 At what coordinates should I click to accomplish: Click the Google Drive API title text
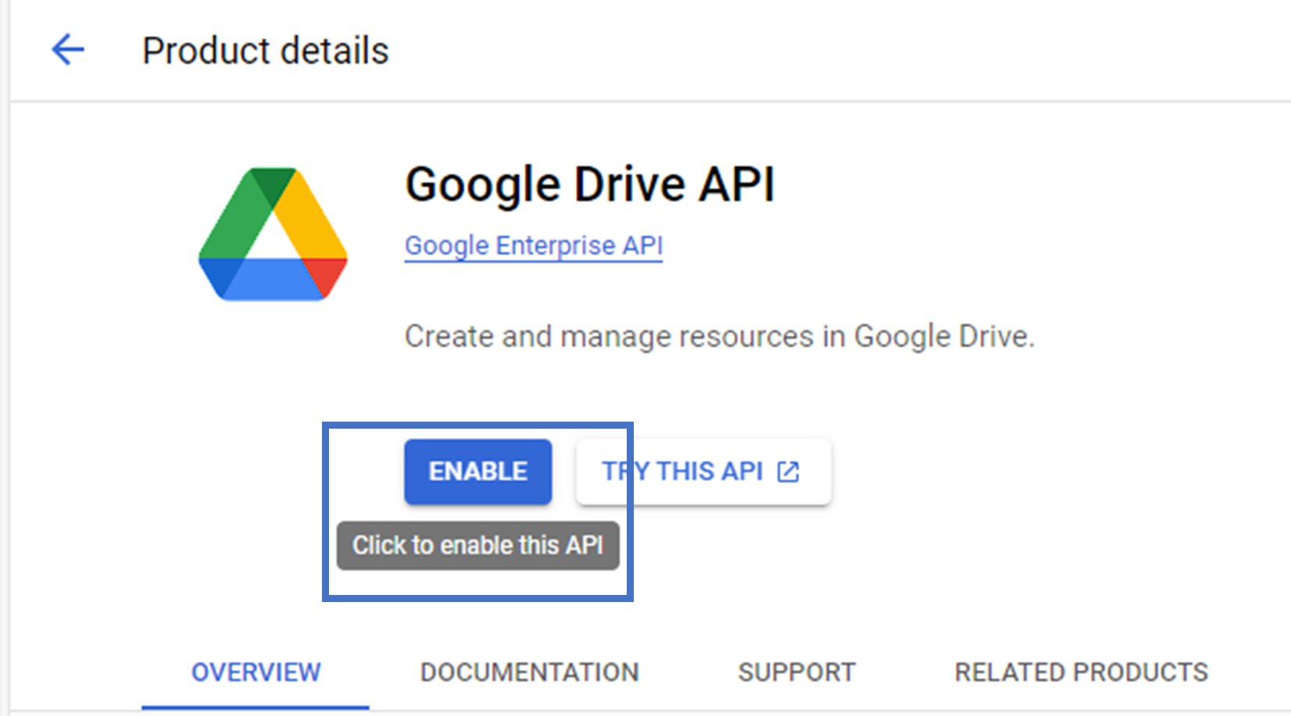[x=590, y=183]
